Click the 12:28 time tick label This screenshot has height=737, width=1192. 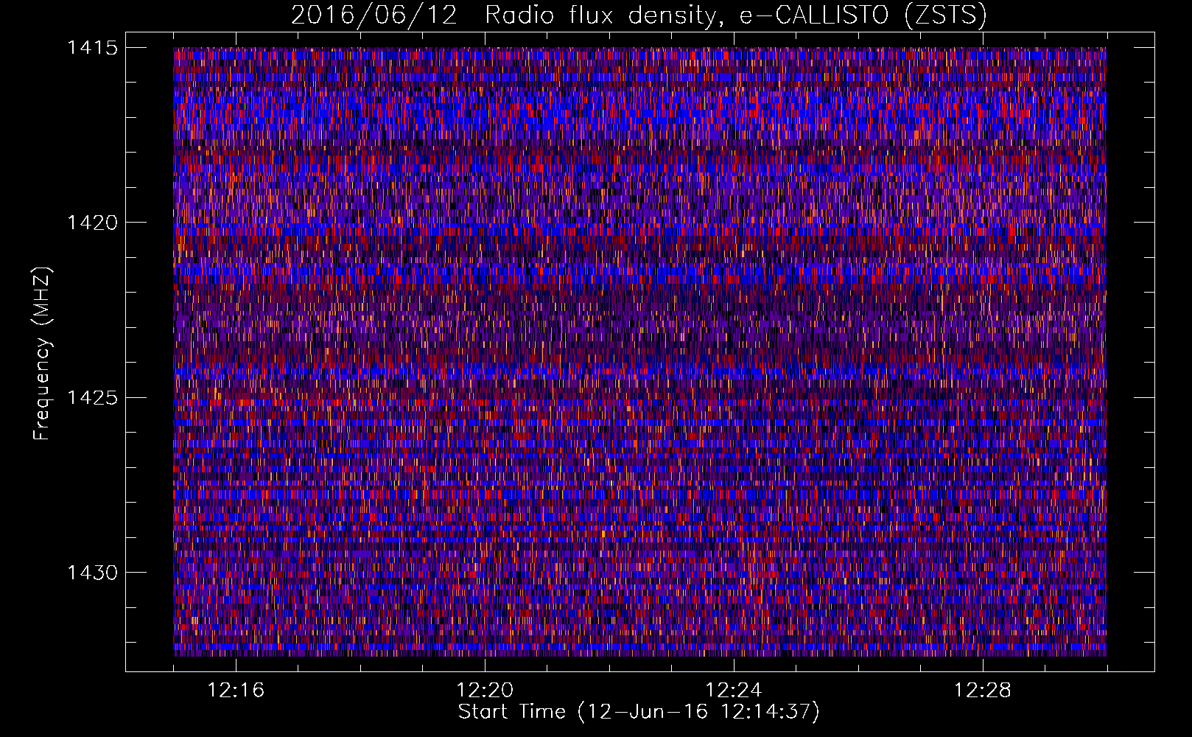pos(983,691)
